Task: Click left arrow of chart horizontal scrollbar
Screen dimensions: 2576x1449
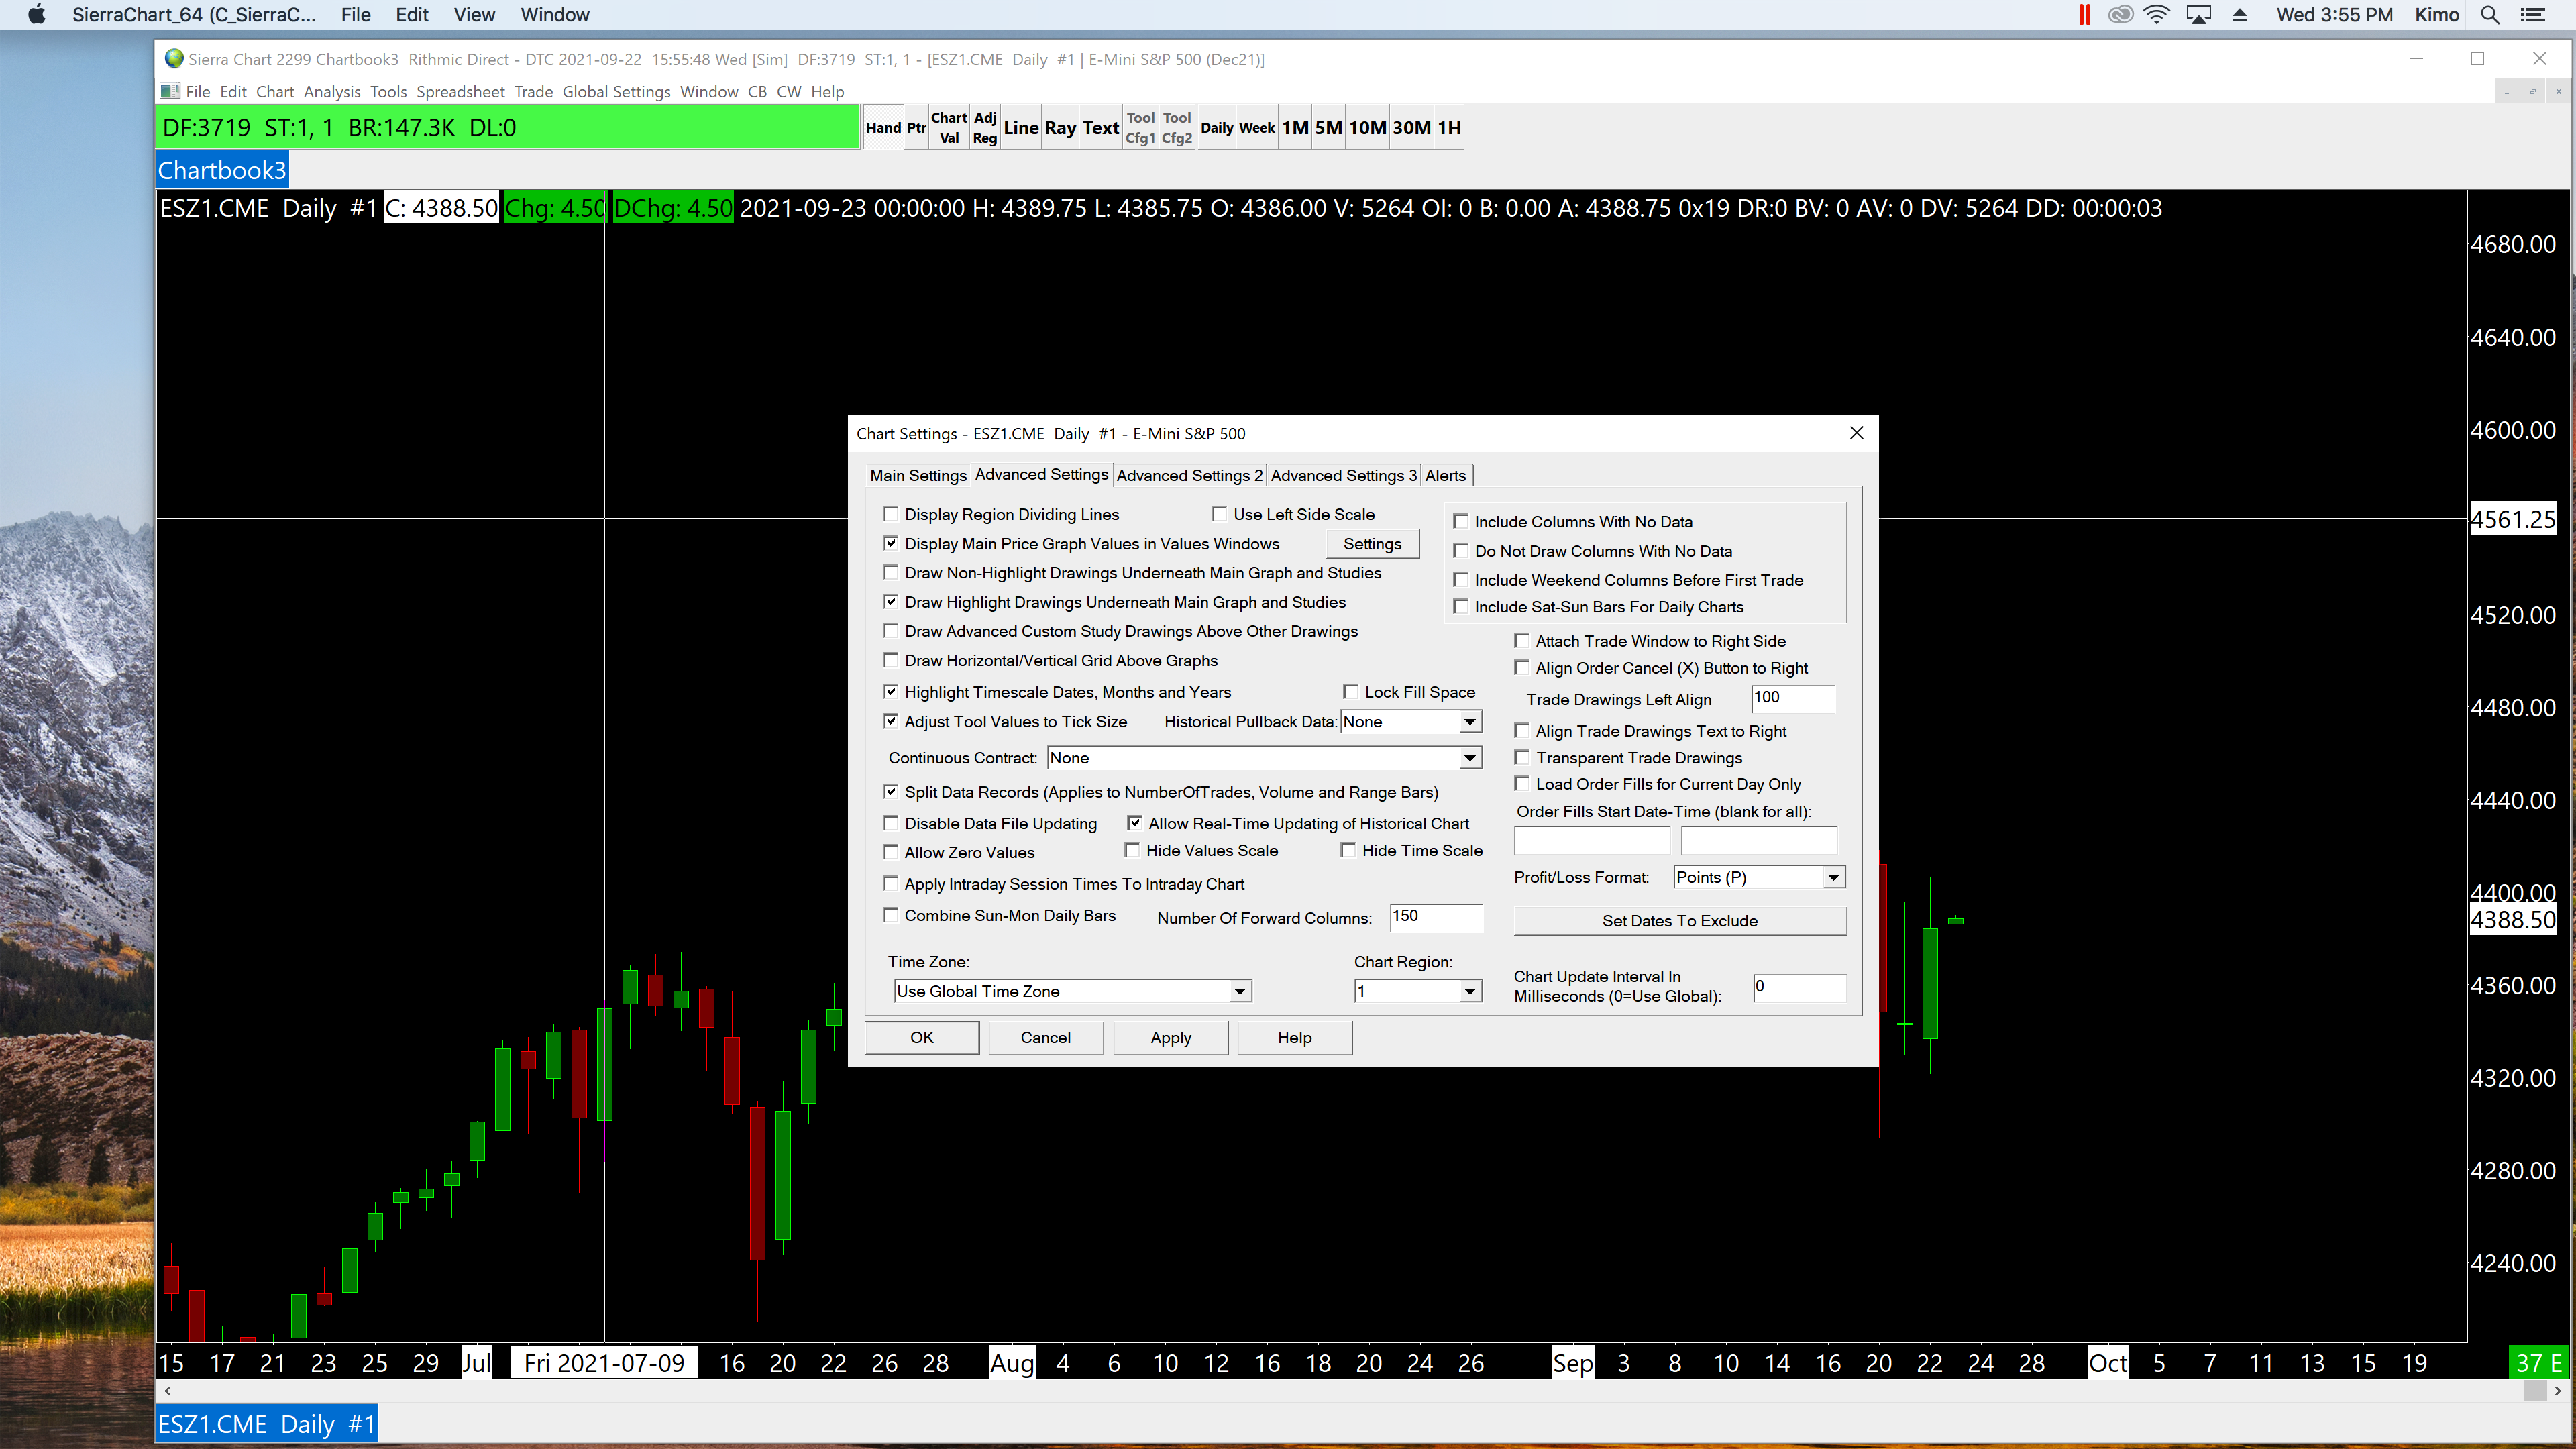Action: pos(167,1391)
